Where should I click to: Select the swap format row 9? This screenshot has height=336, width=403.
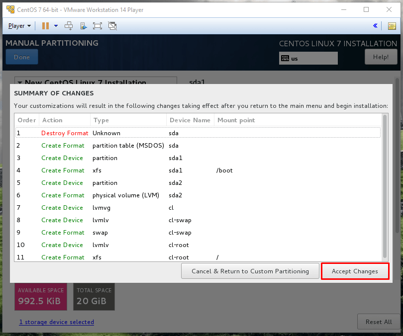[198, 233]
